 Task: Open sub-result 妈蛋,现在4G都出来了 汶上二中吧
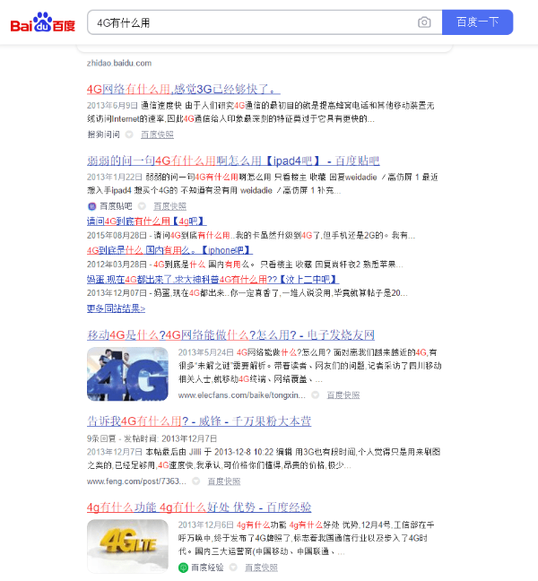tap(213, 280)
